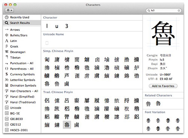This screenshot has width=188, height=138.
Task: Click the Devanagari letter icon
Action: (6, 52)
